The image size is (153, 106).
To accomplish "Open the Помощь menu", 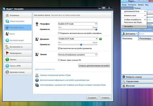I will click(x=137, y=8).
